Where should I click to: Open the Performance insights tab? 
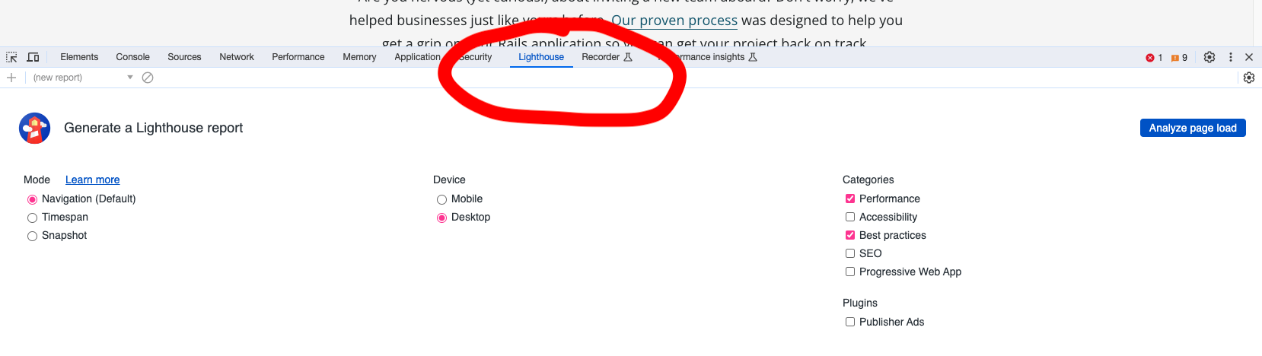coord(708,57)
